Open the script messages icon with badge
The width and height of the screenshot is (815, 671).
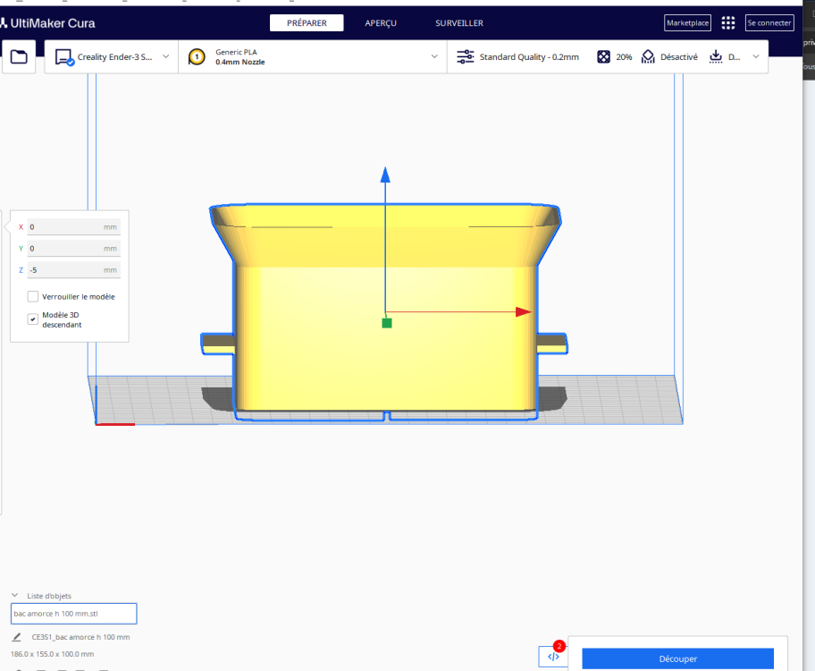click(553, 656)
